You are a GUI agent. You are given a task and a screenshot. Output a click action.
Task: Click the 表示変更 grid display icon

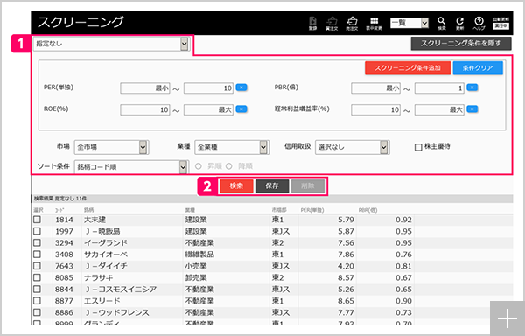click(374, 23)
